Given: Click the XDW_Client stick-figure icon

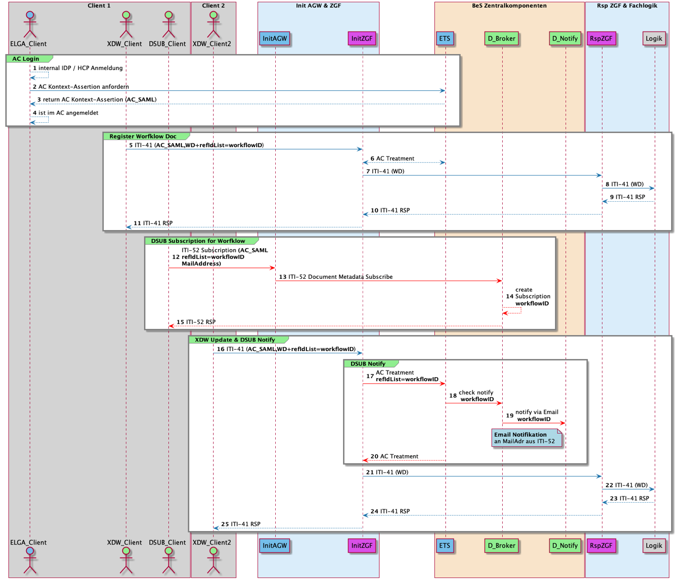Looking at the screenshot, I should coord(125,25).
